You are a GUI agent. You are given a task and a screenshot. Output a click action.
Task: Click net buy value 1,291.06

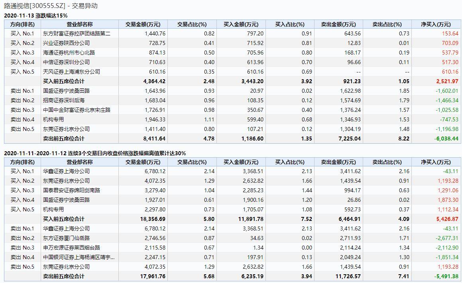[x=448, y=190]
